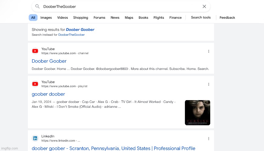Click the youtube.com playlist URL text
Image resolution: width=264 pixels, height=151 pixels.
(64, 86)
